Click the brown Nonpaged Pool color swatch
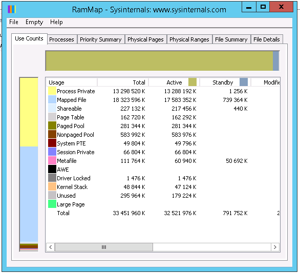This screenshot has width=300, height=274. pyautogui.click(x=52, y=135)
